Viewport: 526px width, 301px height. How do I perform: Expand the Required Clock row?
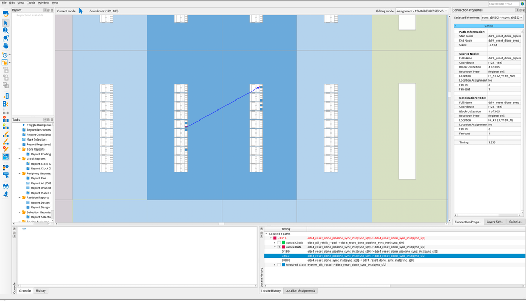click(275, 265)
